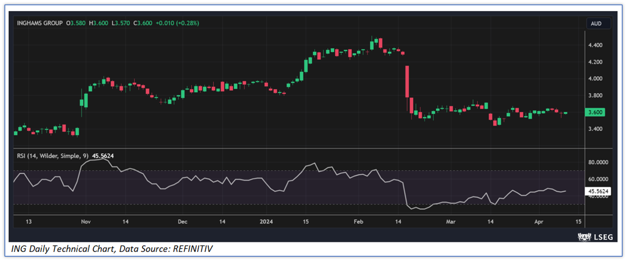
Task: Click the Feb date label on time axis
Action: click(358, 221)
